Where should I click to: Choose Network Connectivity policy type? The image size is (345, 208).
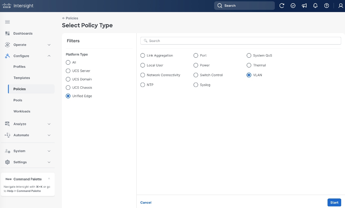pos(143,75)
